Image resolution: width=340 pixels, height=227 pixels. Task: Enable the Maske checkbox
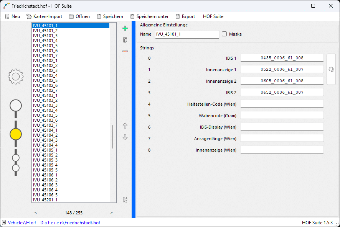[x=224, y=34]
